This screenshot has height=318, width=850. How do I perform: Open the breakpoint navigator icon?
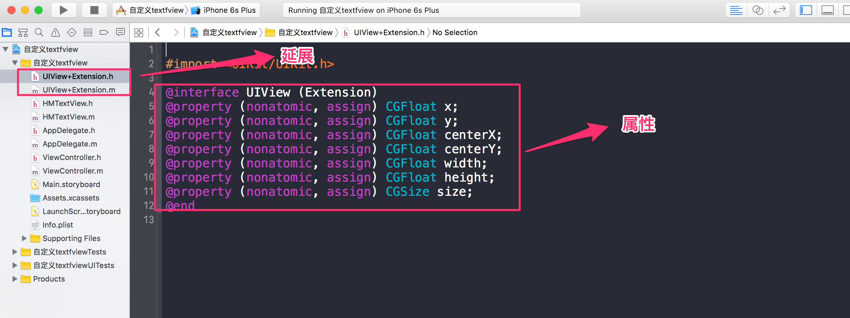click(x=104, y=32)
